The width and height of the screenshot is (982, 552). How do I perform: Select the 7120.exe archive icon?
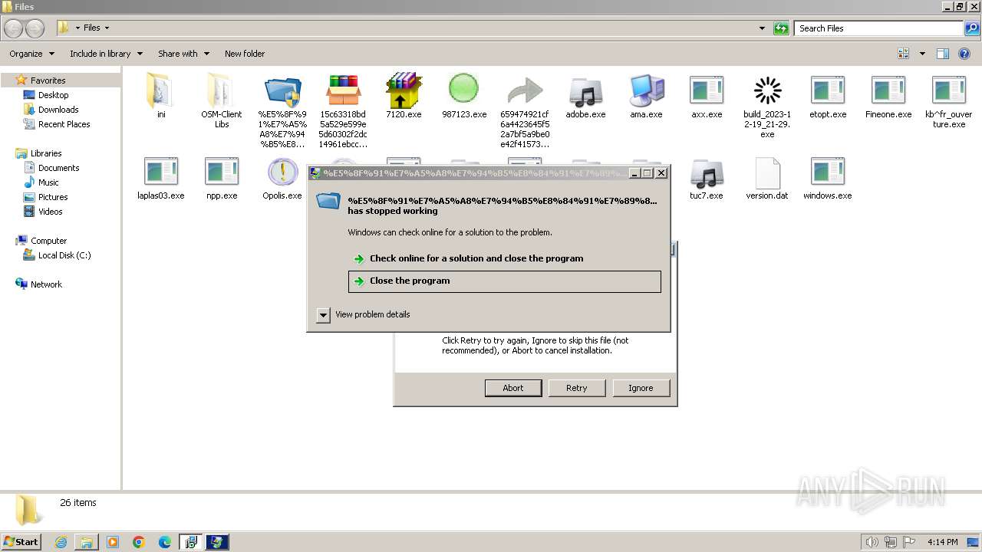404,91
